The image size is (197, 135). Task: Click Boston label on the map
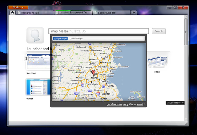[105, 81]
